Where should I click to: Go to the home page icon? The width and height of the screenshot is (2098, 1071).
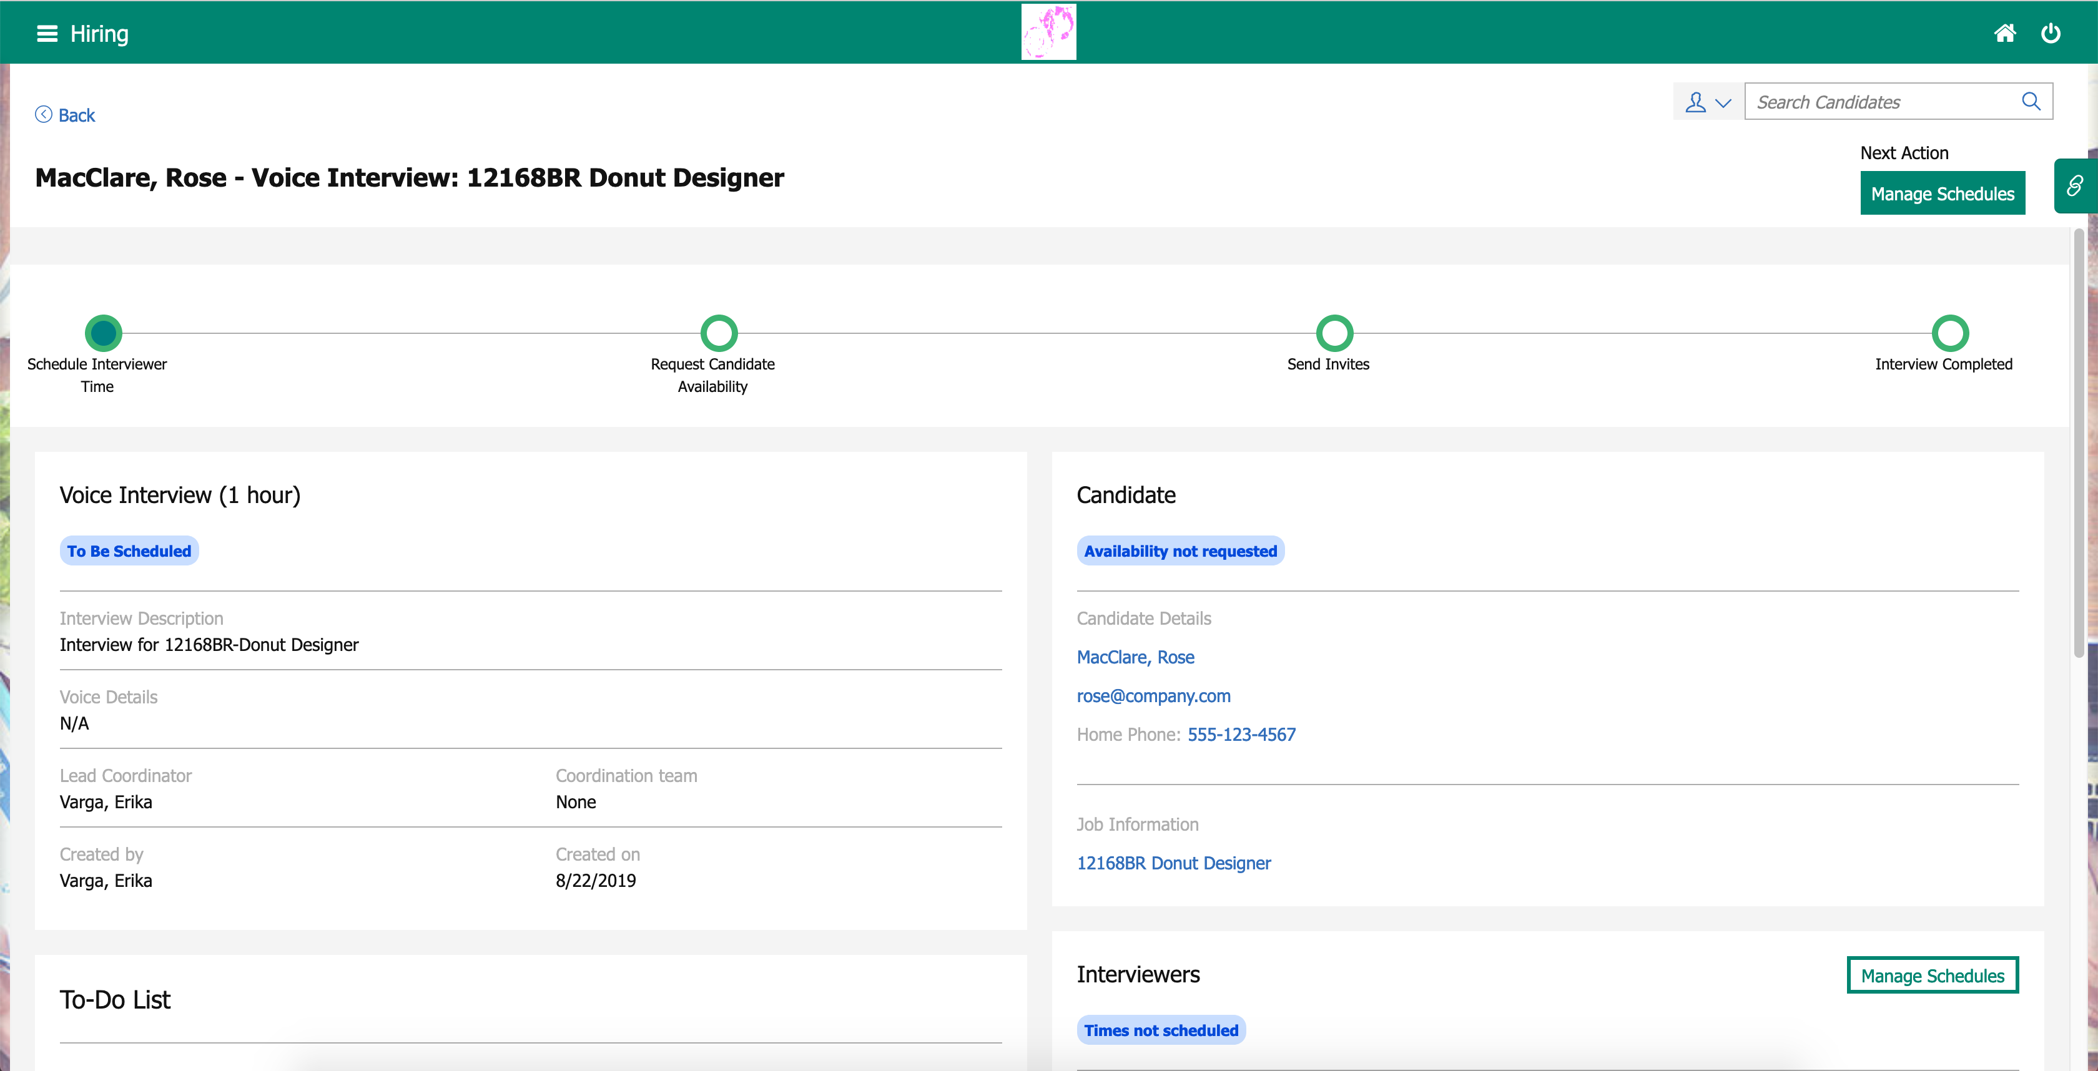pyautogui.click(x=2004, y=33)
